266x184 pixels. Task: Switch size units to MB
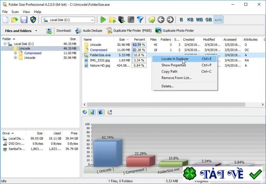tap(199, 20)
